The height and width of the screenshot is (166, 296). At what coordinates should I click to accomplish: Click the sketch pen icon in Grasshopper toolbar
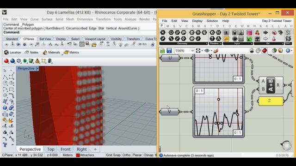click(216, 51)
